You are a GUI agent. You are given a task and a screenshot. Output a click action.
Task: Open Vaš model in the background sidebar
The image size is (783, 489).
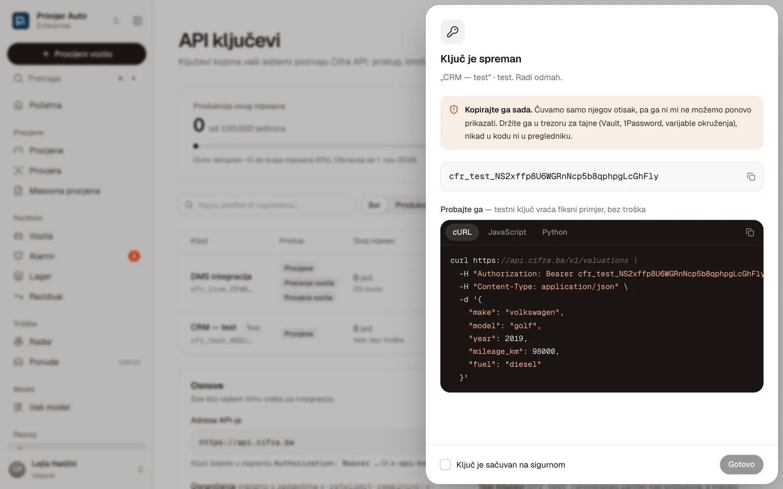(77, 407)
